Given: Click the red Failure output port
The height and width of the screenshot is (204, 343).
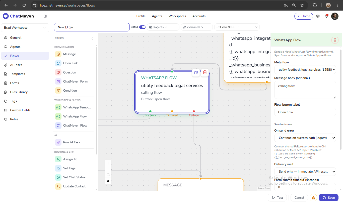Looking at the screenshot, I should [194, 111].
